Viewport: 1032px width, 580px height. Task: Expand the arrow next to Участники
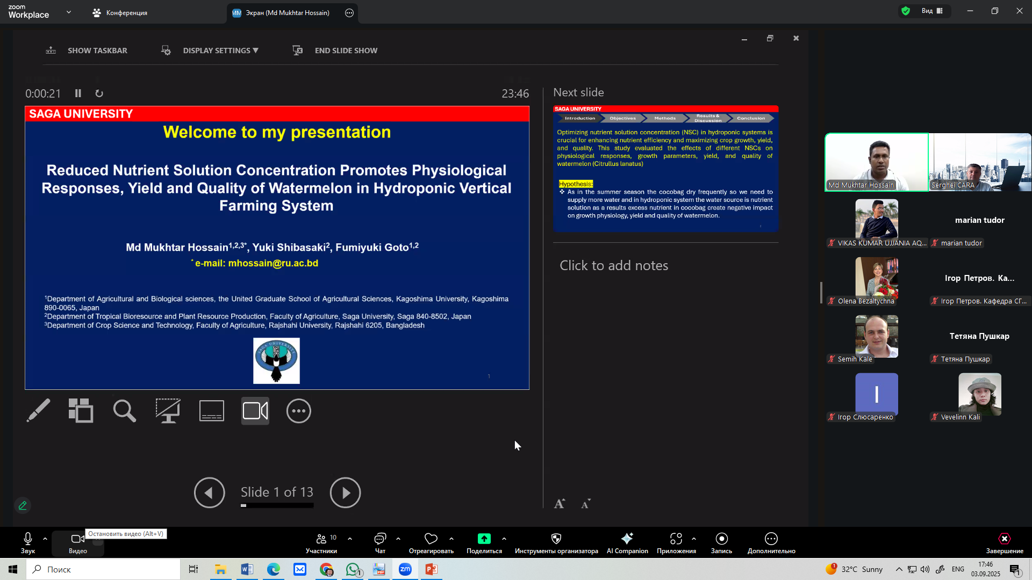point(350,539)
